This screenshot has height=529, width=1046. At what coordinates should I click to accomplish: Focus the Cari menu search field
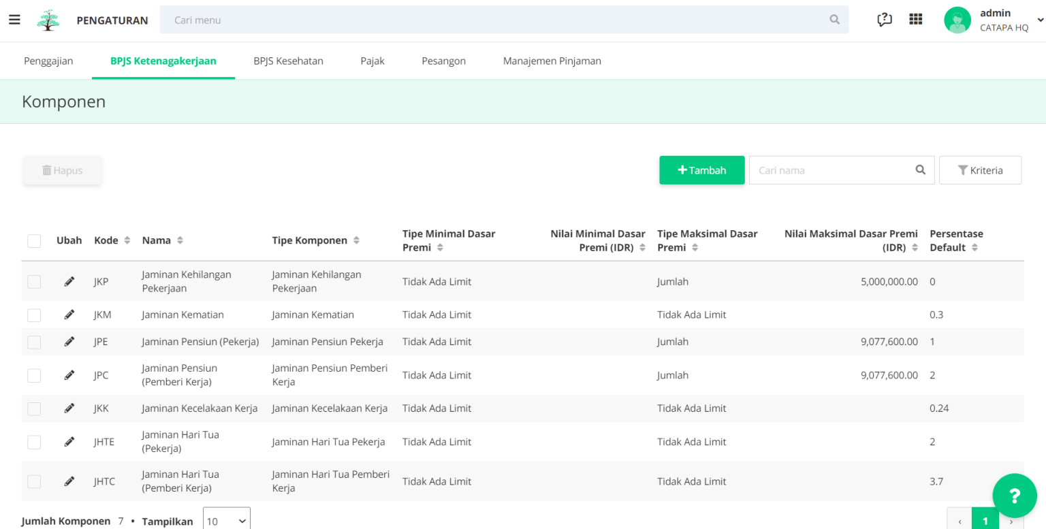tap(504, 20)
